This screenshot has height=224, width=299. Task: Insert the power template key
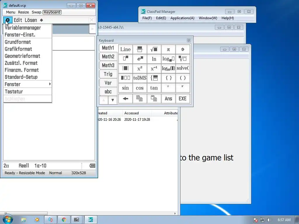point(126,59)
